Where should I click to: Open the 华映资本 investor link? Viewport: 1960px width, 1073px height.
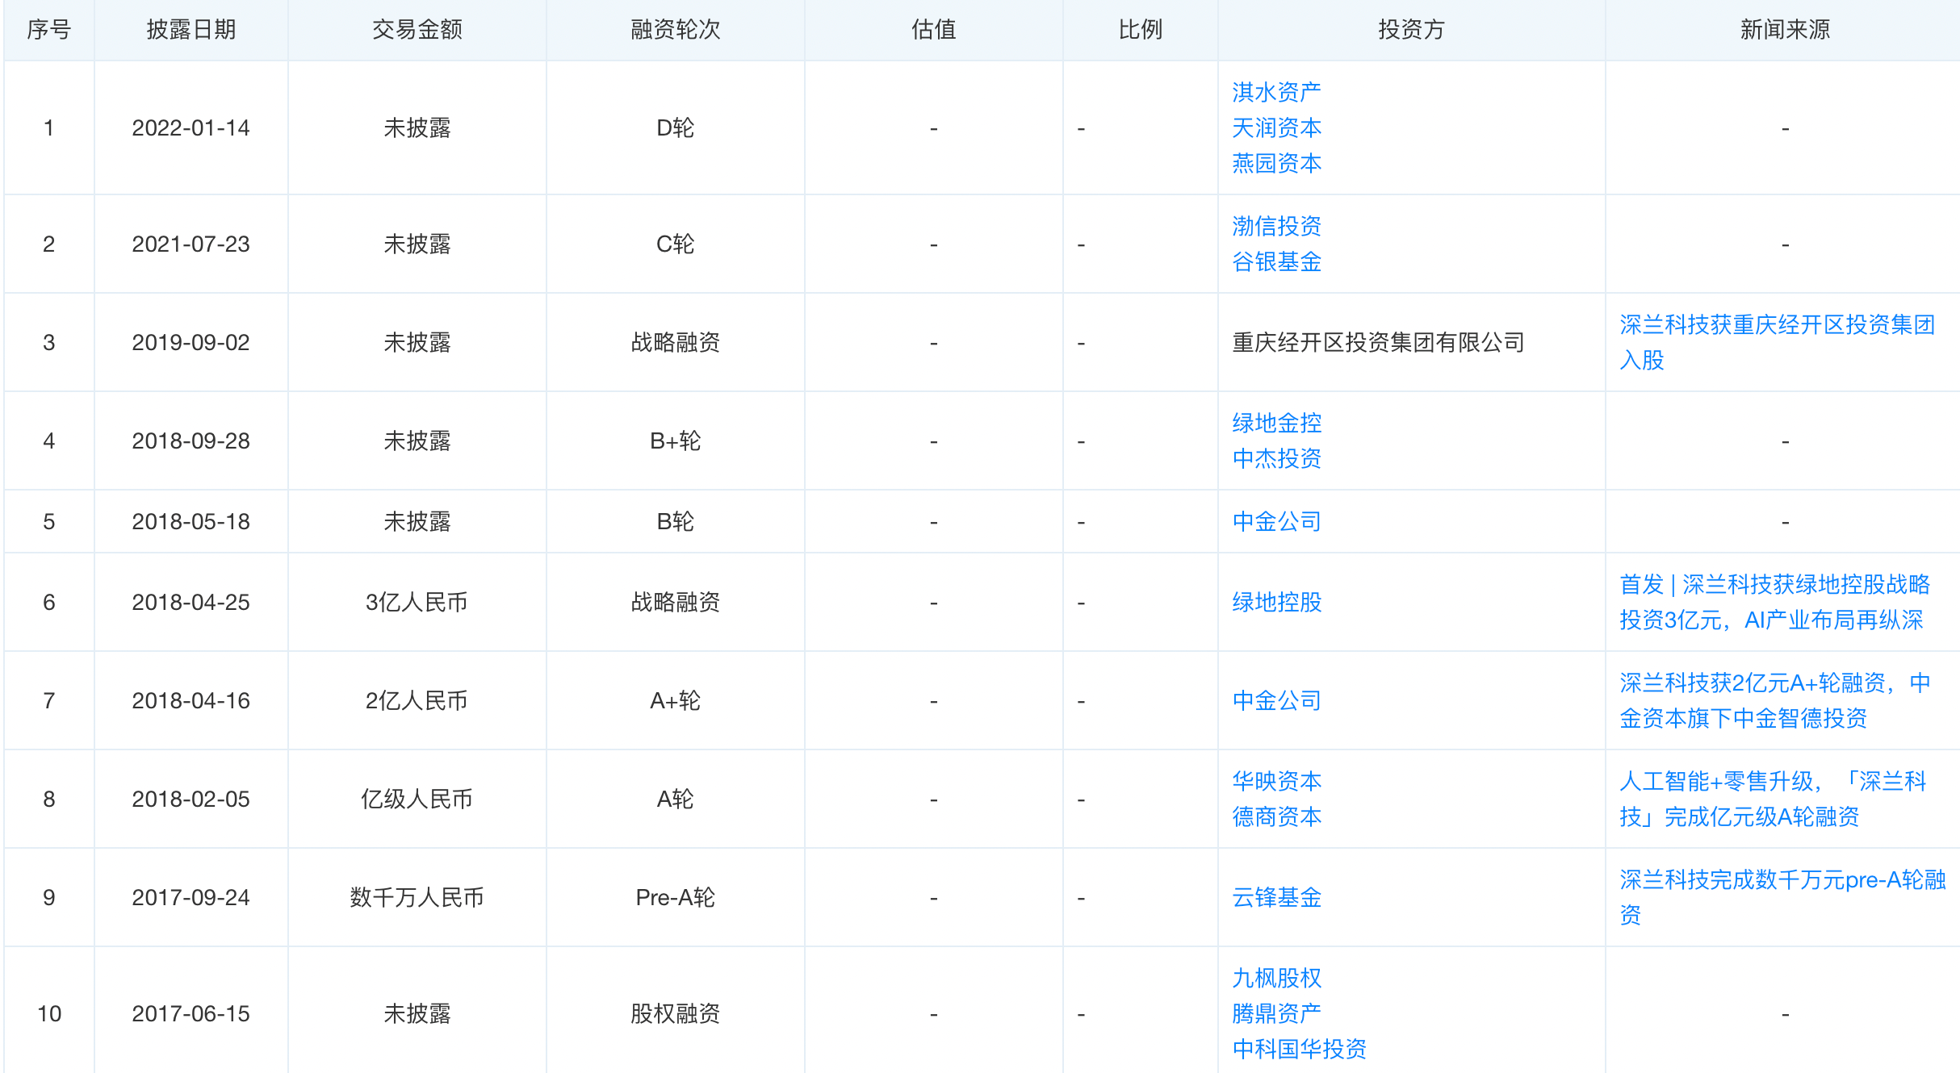click(1275, 781)
